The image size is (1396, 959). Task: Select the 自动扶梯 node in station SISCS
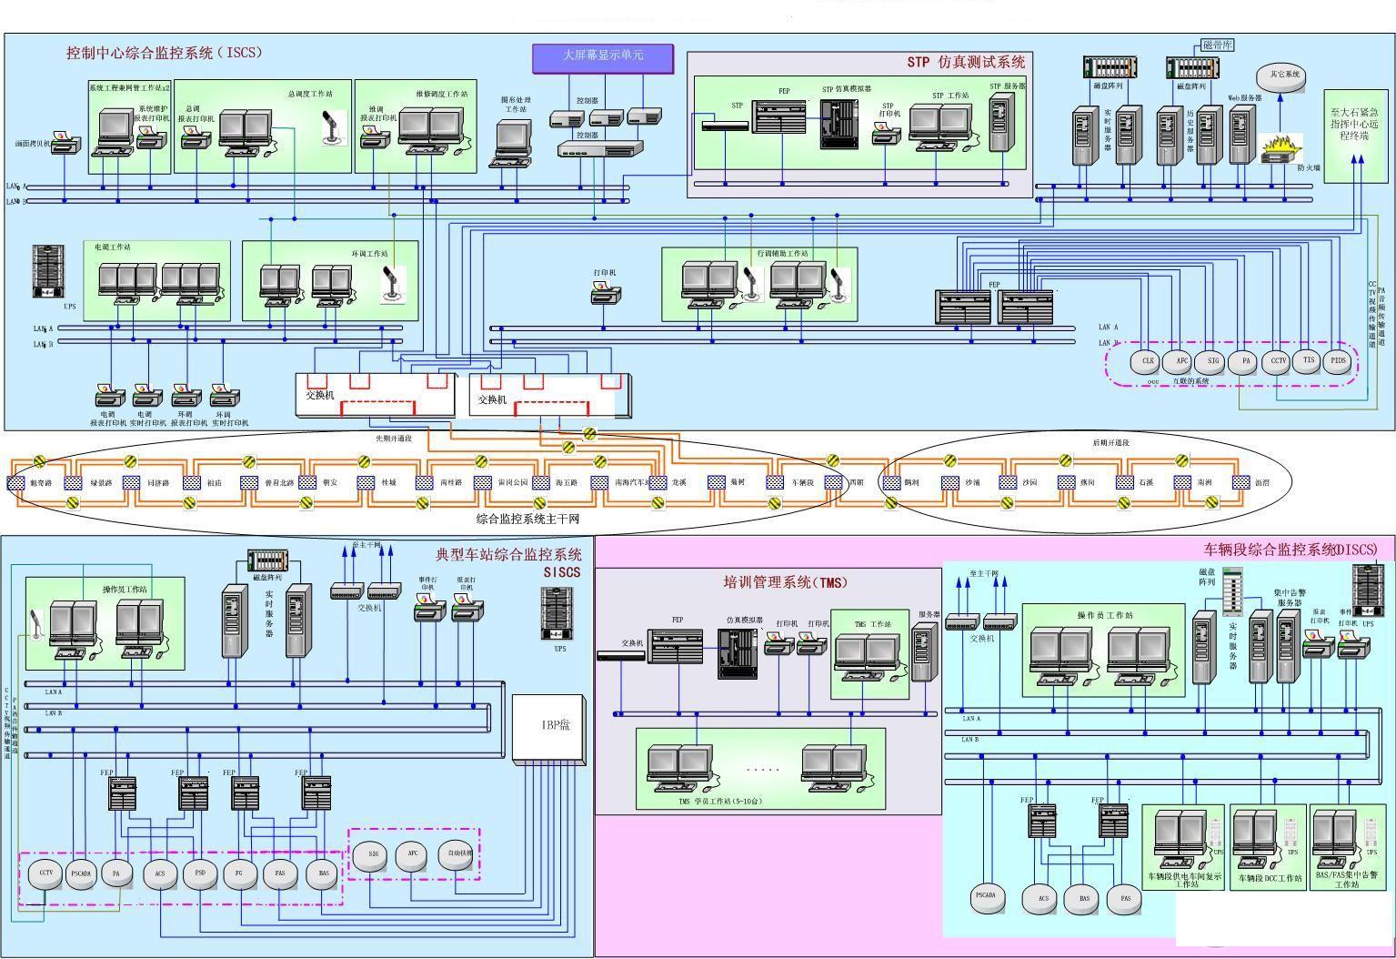(459, 854)
